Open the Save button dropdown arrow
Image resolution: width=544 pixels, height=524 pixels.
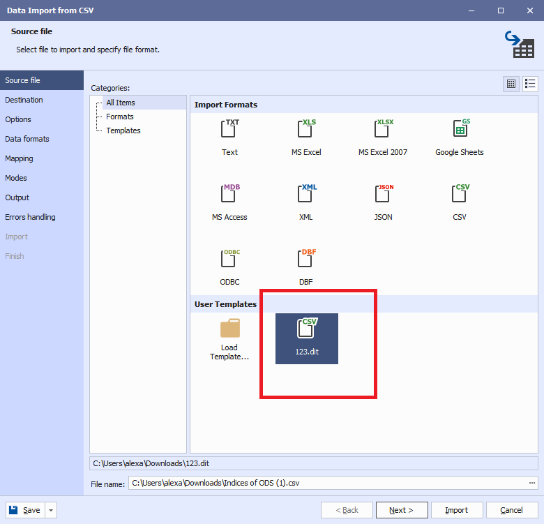tap(51, 510)
